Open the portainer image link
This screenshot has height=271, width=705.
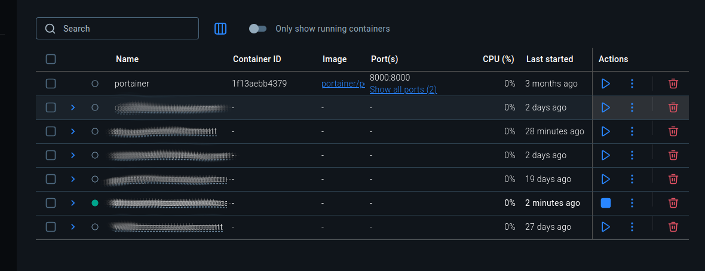[343, 84]
